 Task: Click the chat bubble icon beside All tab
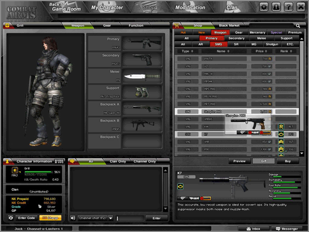click(72, 162)
